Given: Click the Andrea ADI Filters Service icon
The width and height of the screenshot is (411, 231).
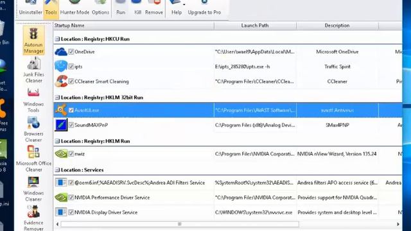Looking at the screenshot, I should click(61, 182).
